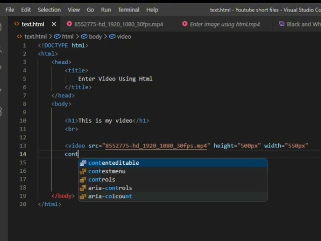Place cursor on the DOCTYPE html line

point(63,45)
